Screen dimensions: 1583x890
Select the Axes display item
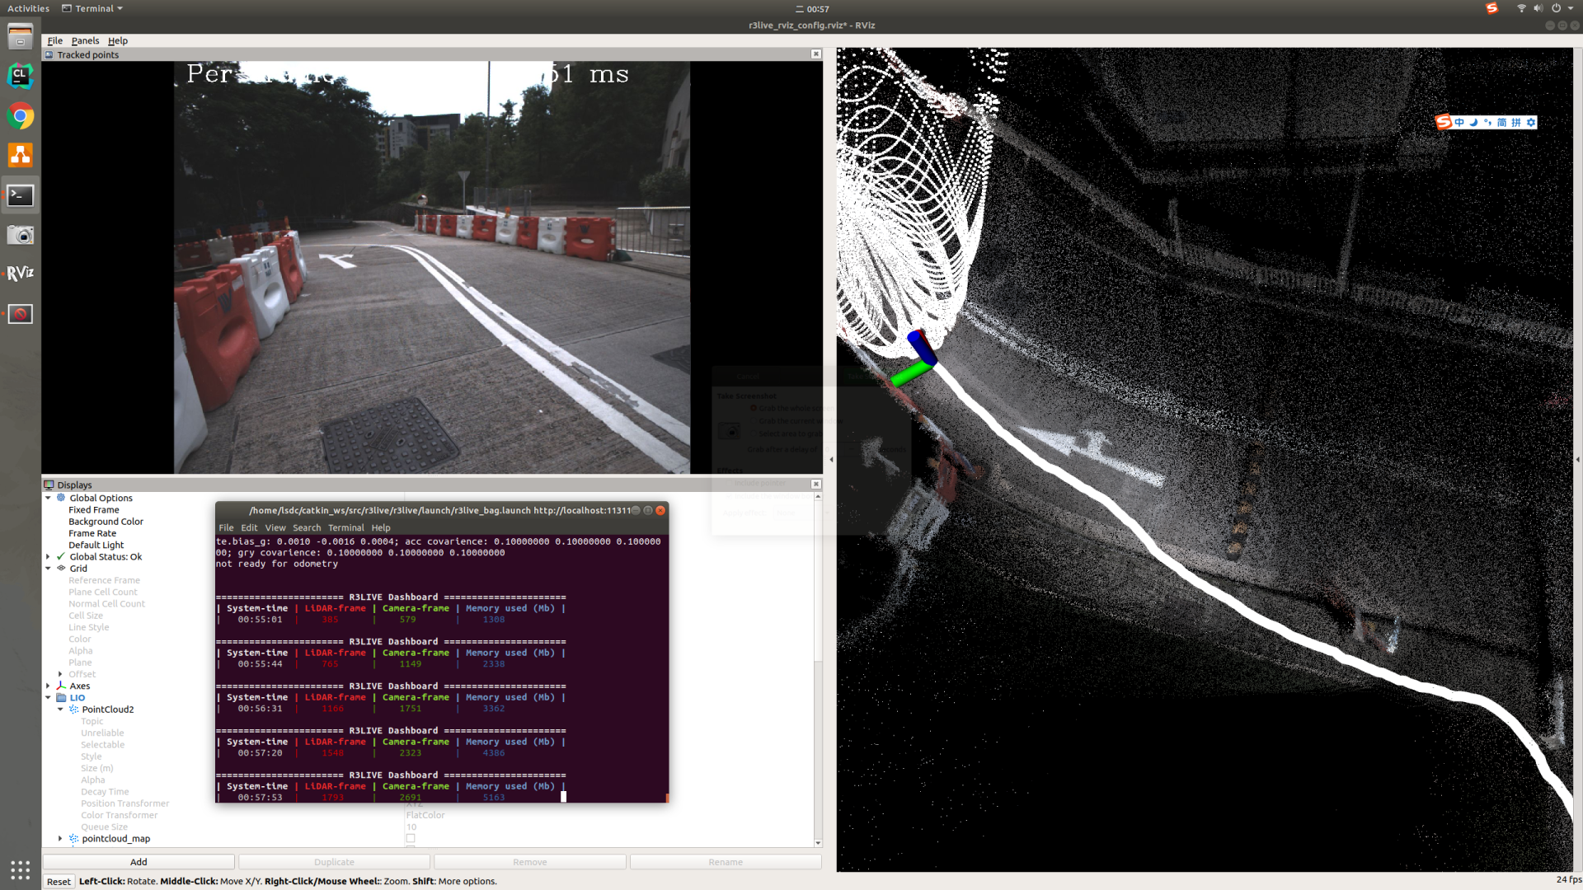(79, 686)
